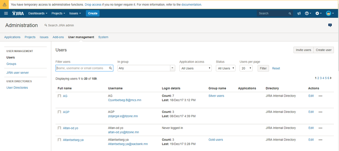Click Drop access link in banner
339x151 pixels.
(x=93, y=4)
